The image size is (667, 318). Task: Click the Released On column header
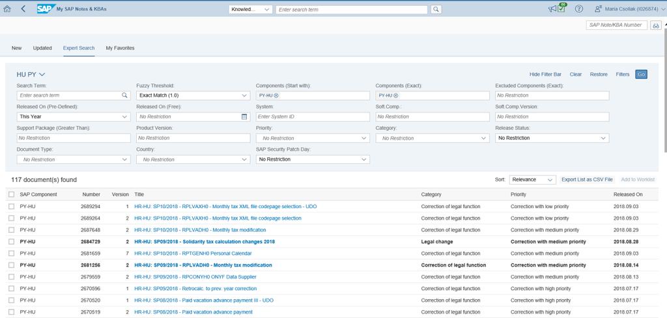click(x=628, y=194)
